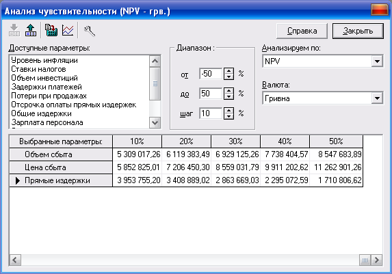Click cell value 5 309 017,26

coord(138,154)
